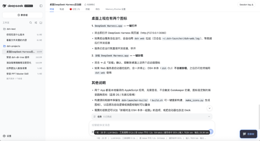Click code text make_icons.py
Image resolution: width=260 pixels, height=141 pixels.
[x=194, y=100]
